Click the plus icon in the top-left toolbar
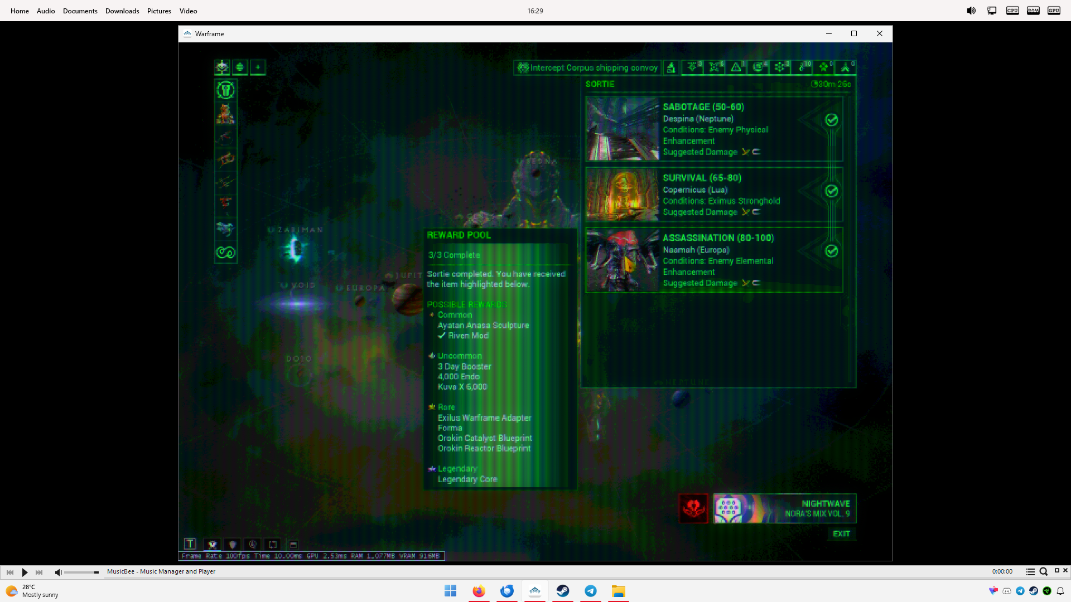1071x602 pixels. [258, 67]
